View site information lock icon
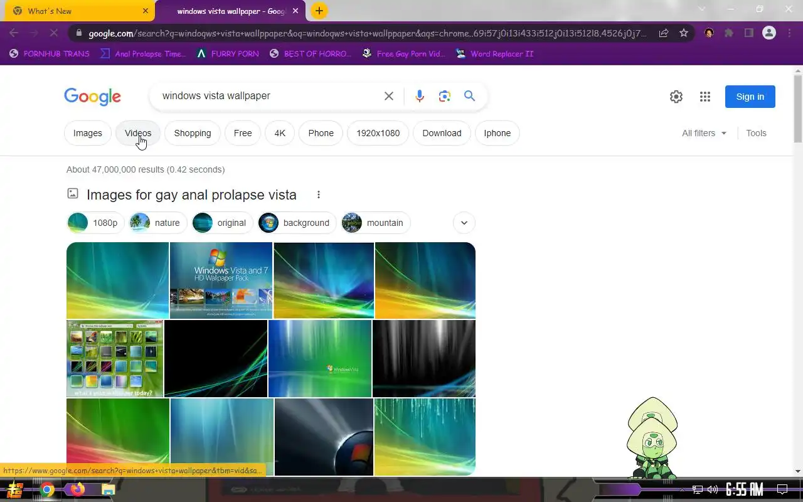 78,33
